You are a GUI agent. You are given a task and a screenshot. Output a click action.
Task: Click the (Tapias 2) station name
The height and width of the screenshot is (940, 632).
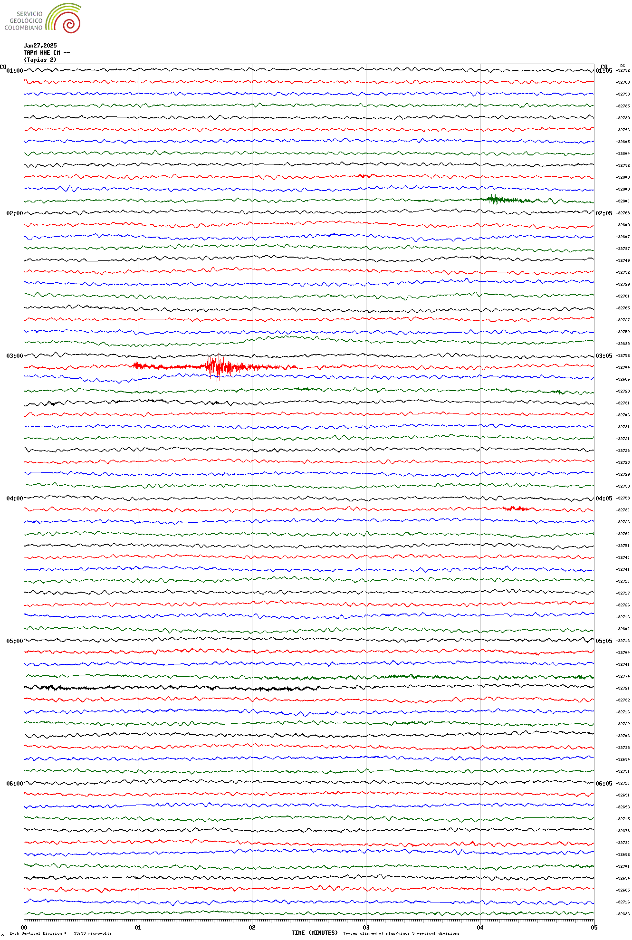click(40, 60)
